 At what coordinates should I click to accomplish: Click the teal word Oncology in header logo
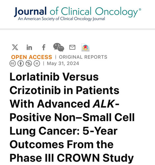[x=116, y=12]
